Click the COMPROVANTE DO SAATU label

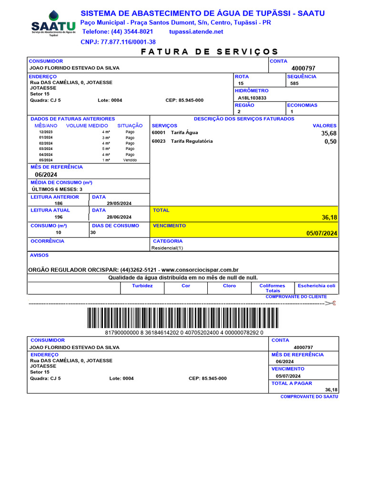(309, 397)
